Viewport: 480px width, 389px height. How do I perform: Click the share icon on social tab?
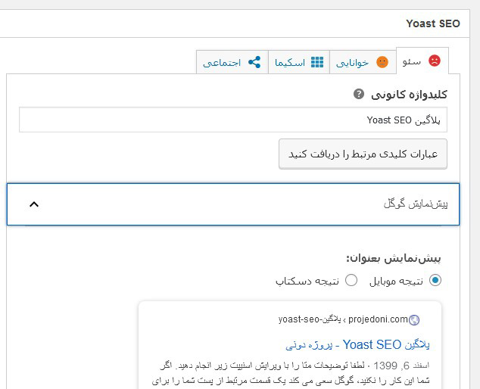click(x=254, y=62)
